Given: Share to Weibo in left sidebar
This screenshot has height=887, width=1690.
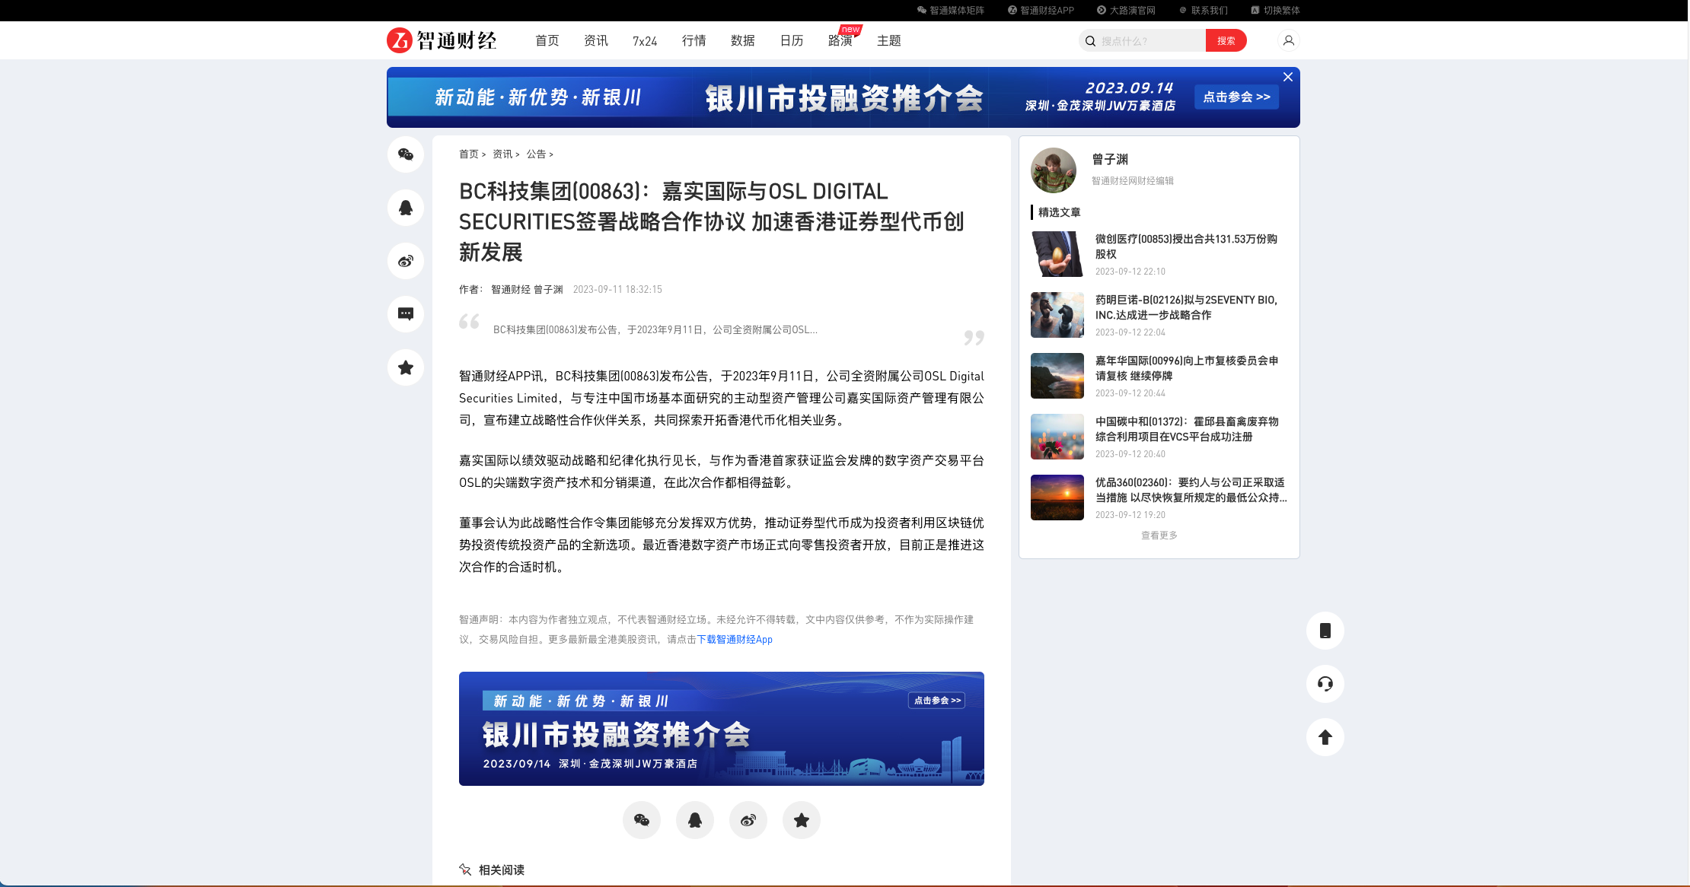Looking at the screenshot, I should click(406, 261).
